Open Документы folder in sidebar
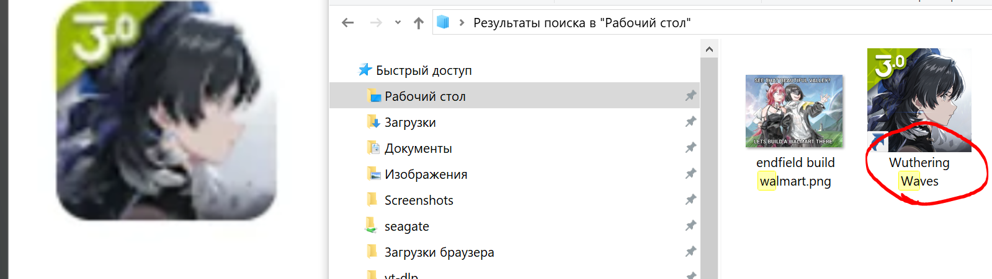This screenshot has height=279, width=992. pos(418,148)
